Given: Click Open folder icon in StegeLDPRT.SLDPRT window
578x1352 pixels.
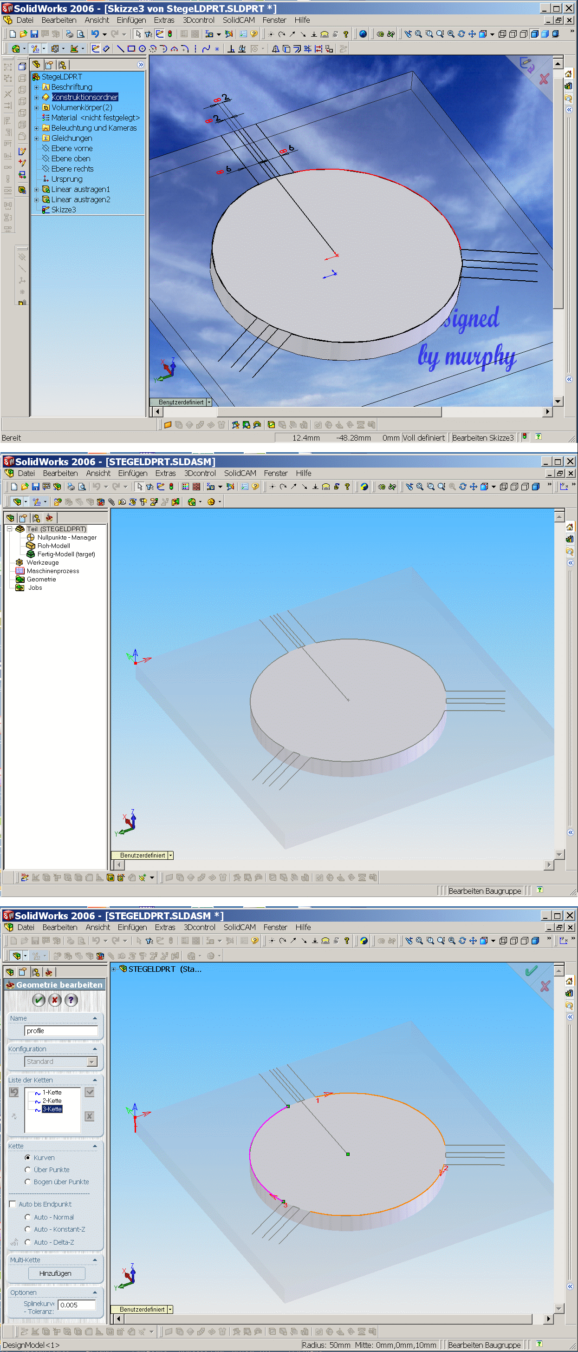Looking at the screenshot, I should [x=23, y=34].
